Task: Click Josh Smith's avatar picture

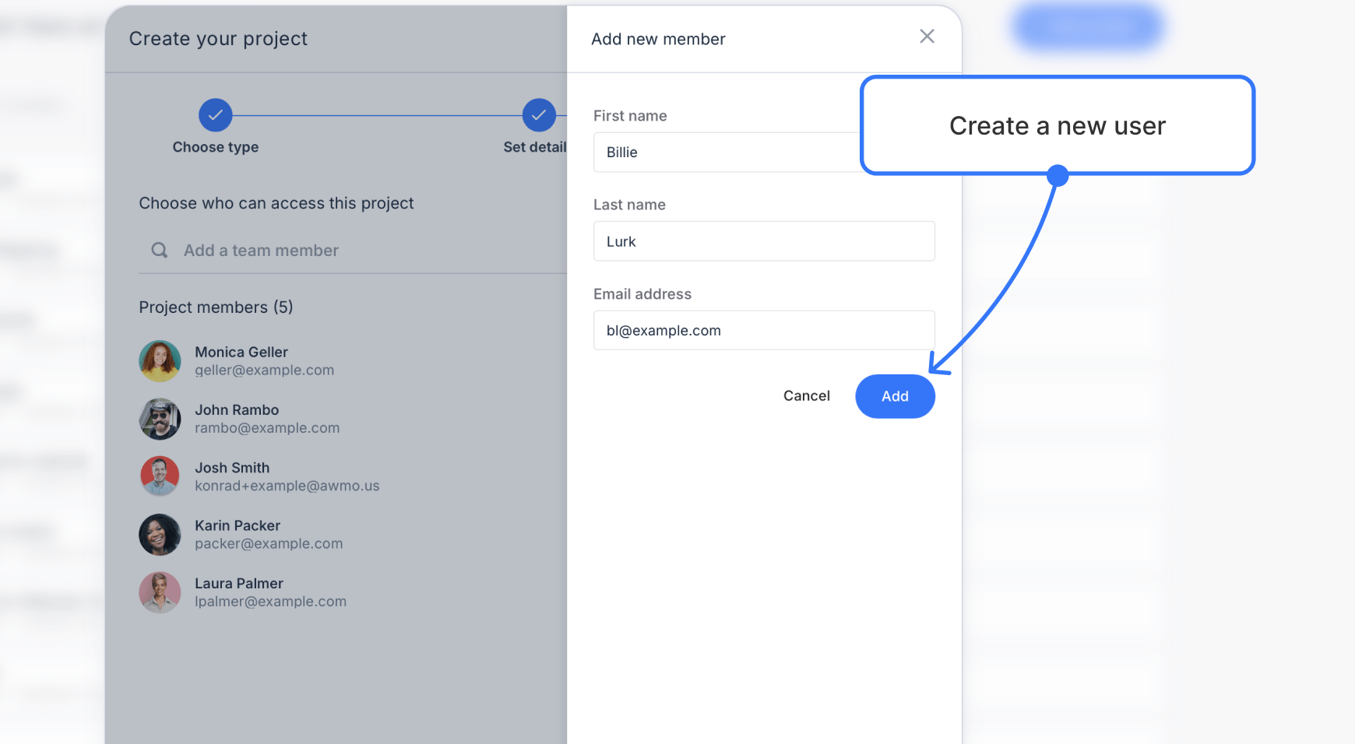Action: 160,476
